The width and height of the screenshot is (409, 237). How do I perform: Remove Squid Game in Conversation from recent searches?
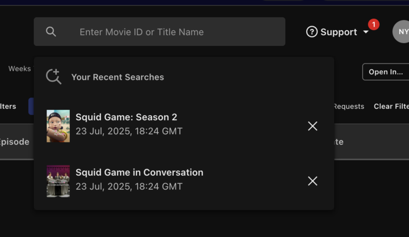point(312,181)
